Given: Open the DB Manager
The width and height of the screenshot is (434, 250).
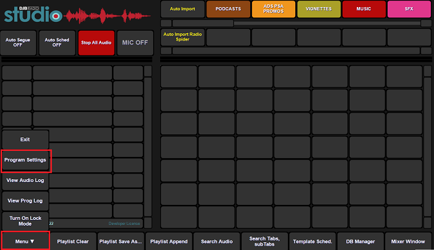Looking at the screenshot, I should coord(360,242).
